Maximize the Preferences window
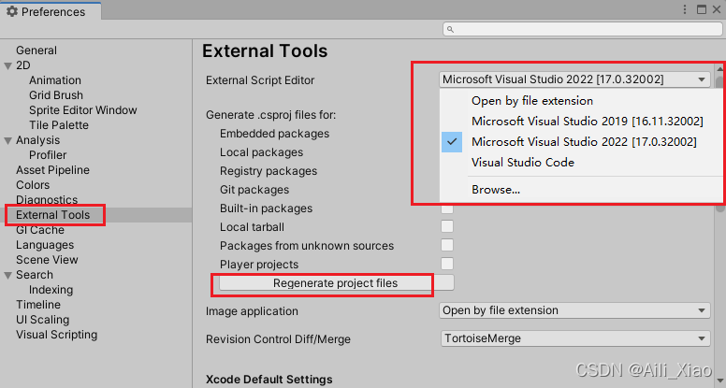Image resolution: width=726 pixels, height=388 pixels. 702,9
